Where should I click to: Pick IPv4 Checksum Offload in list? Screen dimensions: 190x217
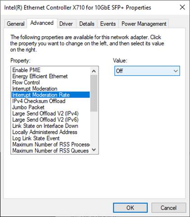pos(51,101)
